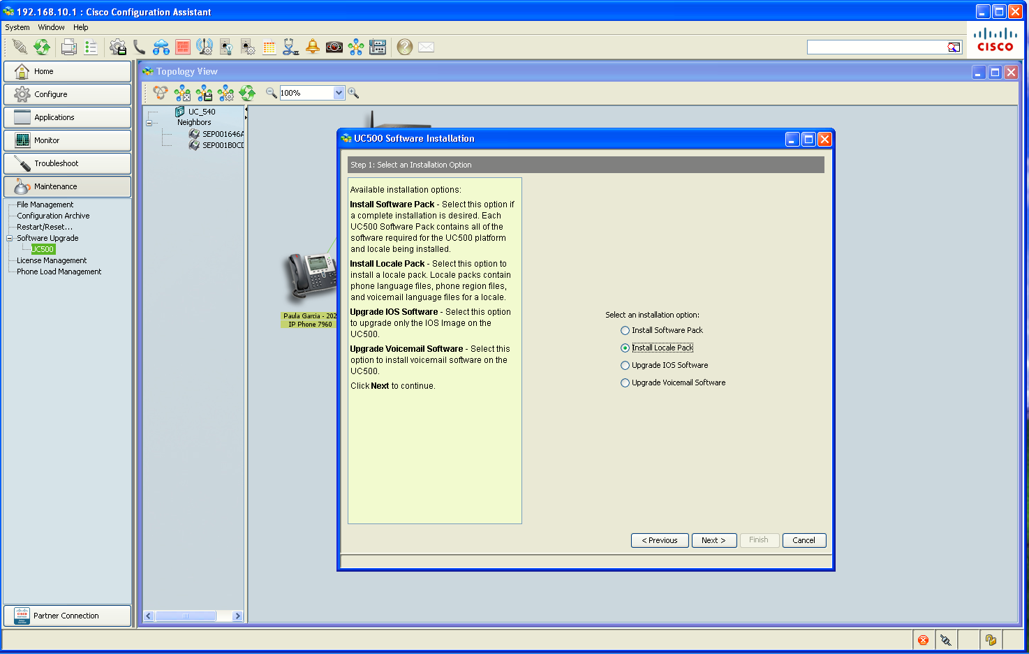The image size is (1029, 654).
Task: Open the Configure panel
Action: [x=67, y=94]
